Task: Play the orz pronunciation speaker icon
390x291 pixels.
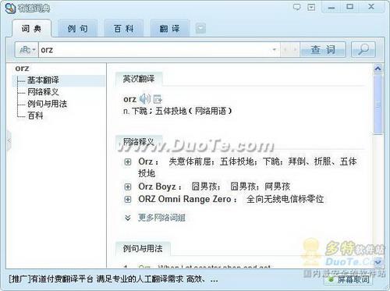Action: [144, 99]
